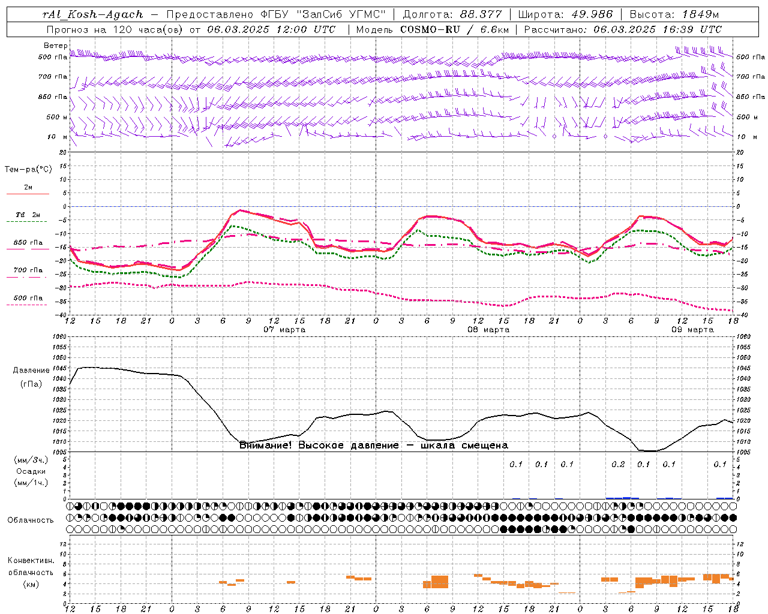Click the (гПа) pressure unit label
Image resolution: width=768 pixels, height=614 pixels.
click(31, 384)
